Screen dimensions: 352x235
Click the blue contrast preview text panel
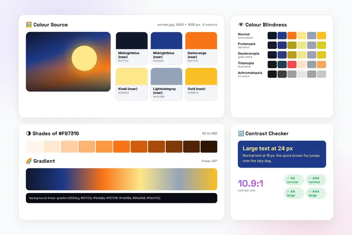tap(282, 154)
